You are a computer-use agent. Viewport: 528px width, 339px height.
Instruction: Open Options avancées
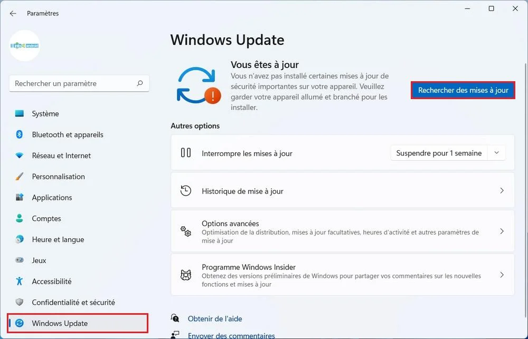[x=343, y=231]
